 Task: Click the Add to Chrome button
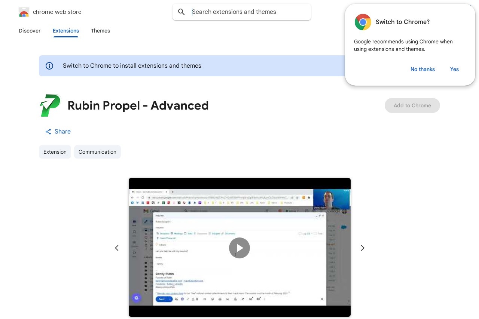(x=412, y=105)
